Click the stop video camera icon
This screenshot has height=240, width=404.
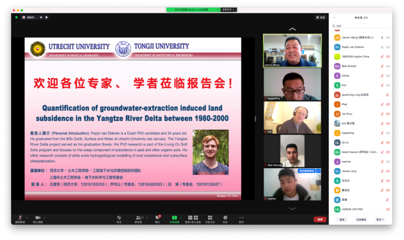click(38, 218)
